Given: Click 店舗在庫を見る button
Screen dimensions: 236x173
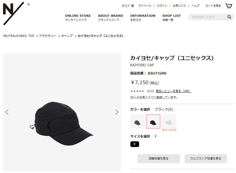Looking at the screenshot, I should [x=159, y=158].
